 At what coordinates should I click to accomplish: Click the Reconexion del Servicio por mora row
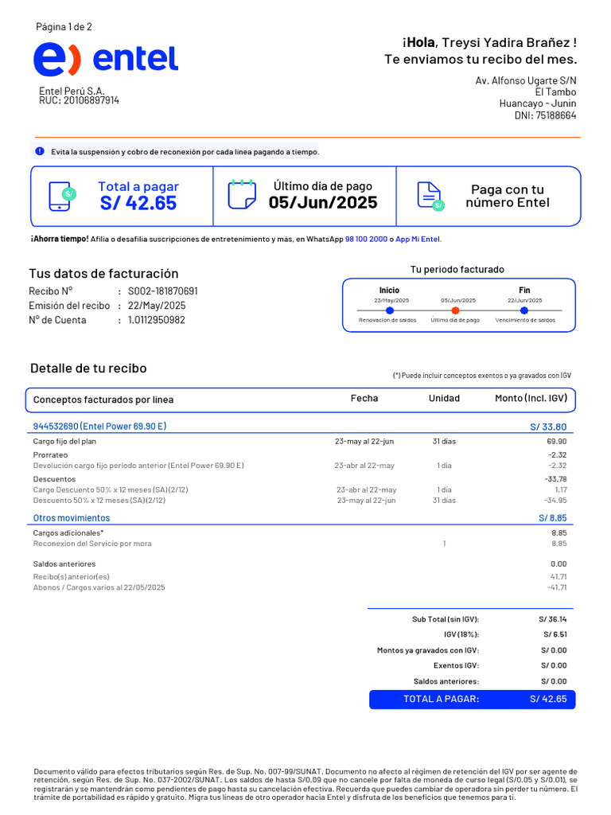click(300, 544)
